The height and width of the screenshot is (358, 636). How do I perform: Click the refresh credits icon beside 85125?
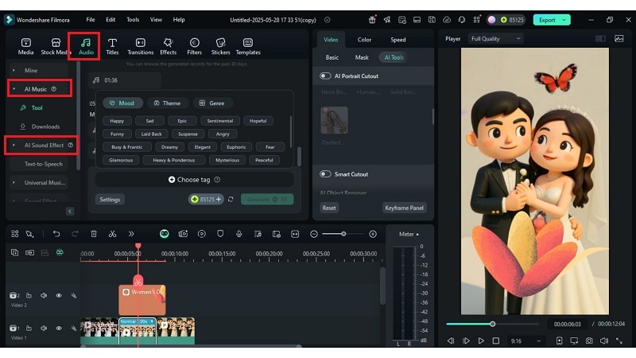pos(231,200)
